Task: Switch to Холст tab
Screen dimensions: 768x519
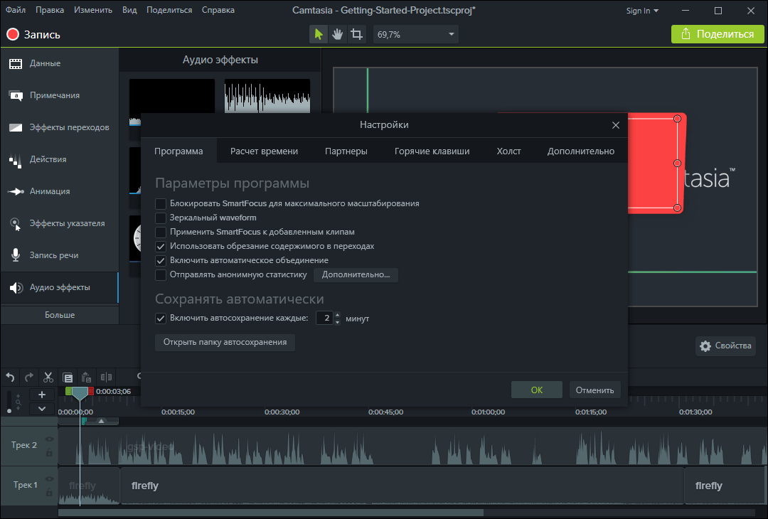Action: [508, 151]
